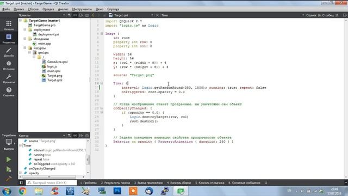Screen dimensions: 348x196
Task: Collapse the deployment folder node
Action: click(25, 29)
